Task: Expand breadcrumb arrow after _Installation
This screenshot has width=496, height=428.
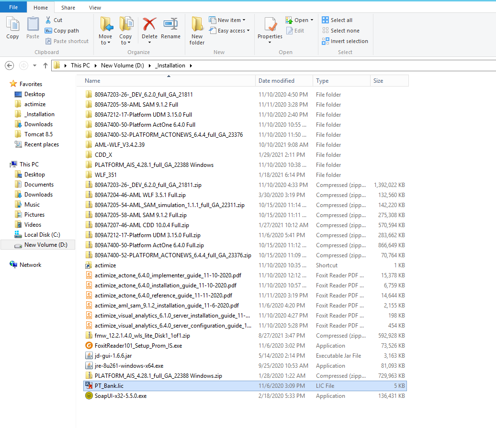Action: click(191, 66)
